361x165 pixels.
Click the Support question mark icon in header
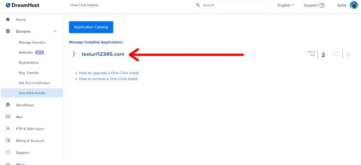(x=322, y=5)
